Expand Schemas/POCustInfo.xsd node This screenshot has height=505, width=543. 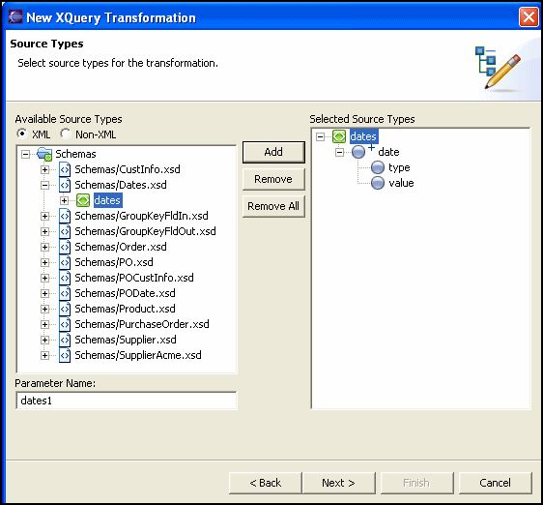click(44, 279)
